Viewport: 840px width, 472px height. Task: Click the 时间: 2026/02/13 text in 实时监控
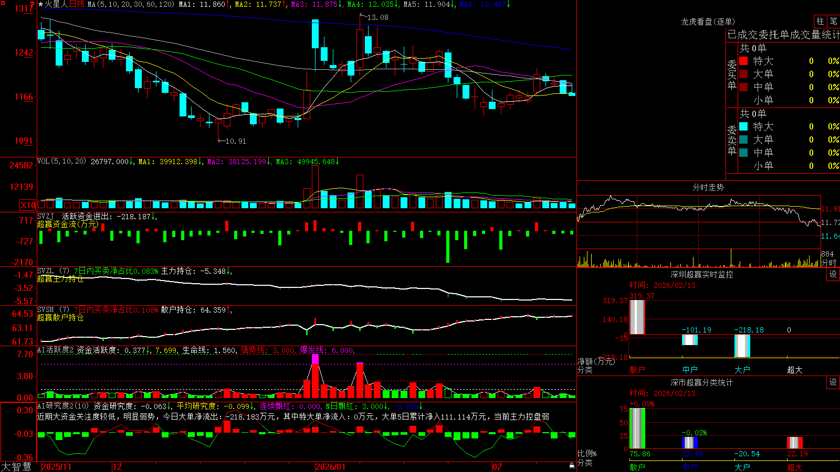coord(663,285)
